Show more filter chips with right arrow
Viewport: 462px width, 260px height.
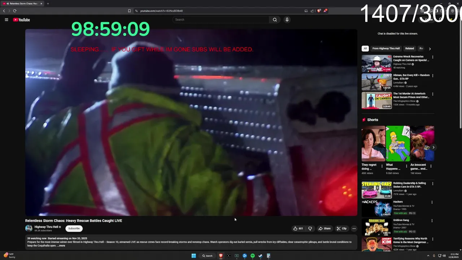(430, 49)
